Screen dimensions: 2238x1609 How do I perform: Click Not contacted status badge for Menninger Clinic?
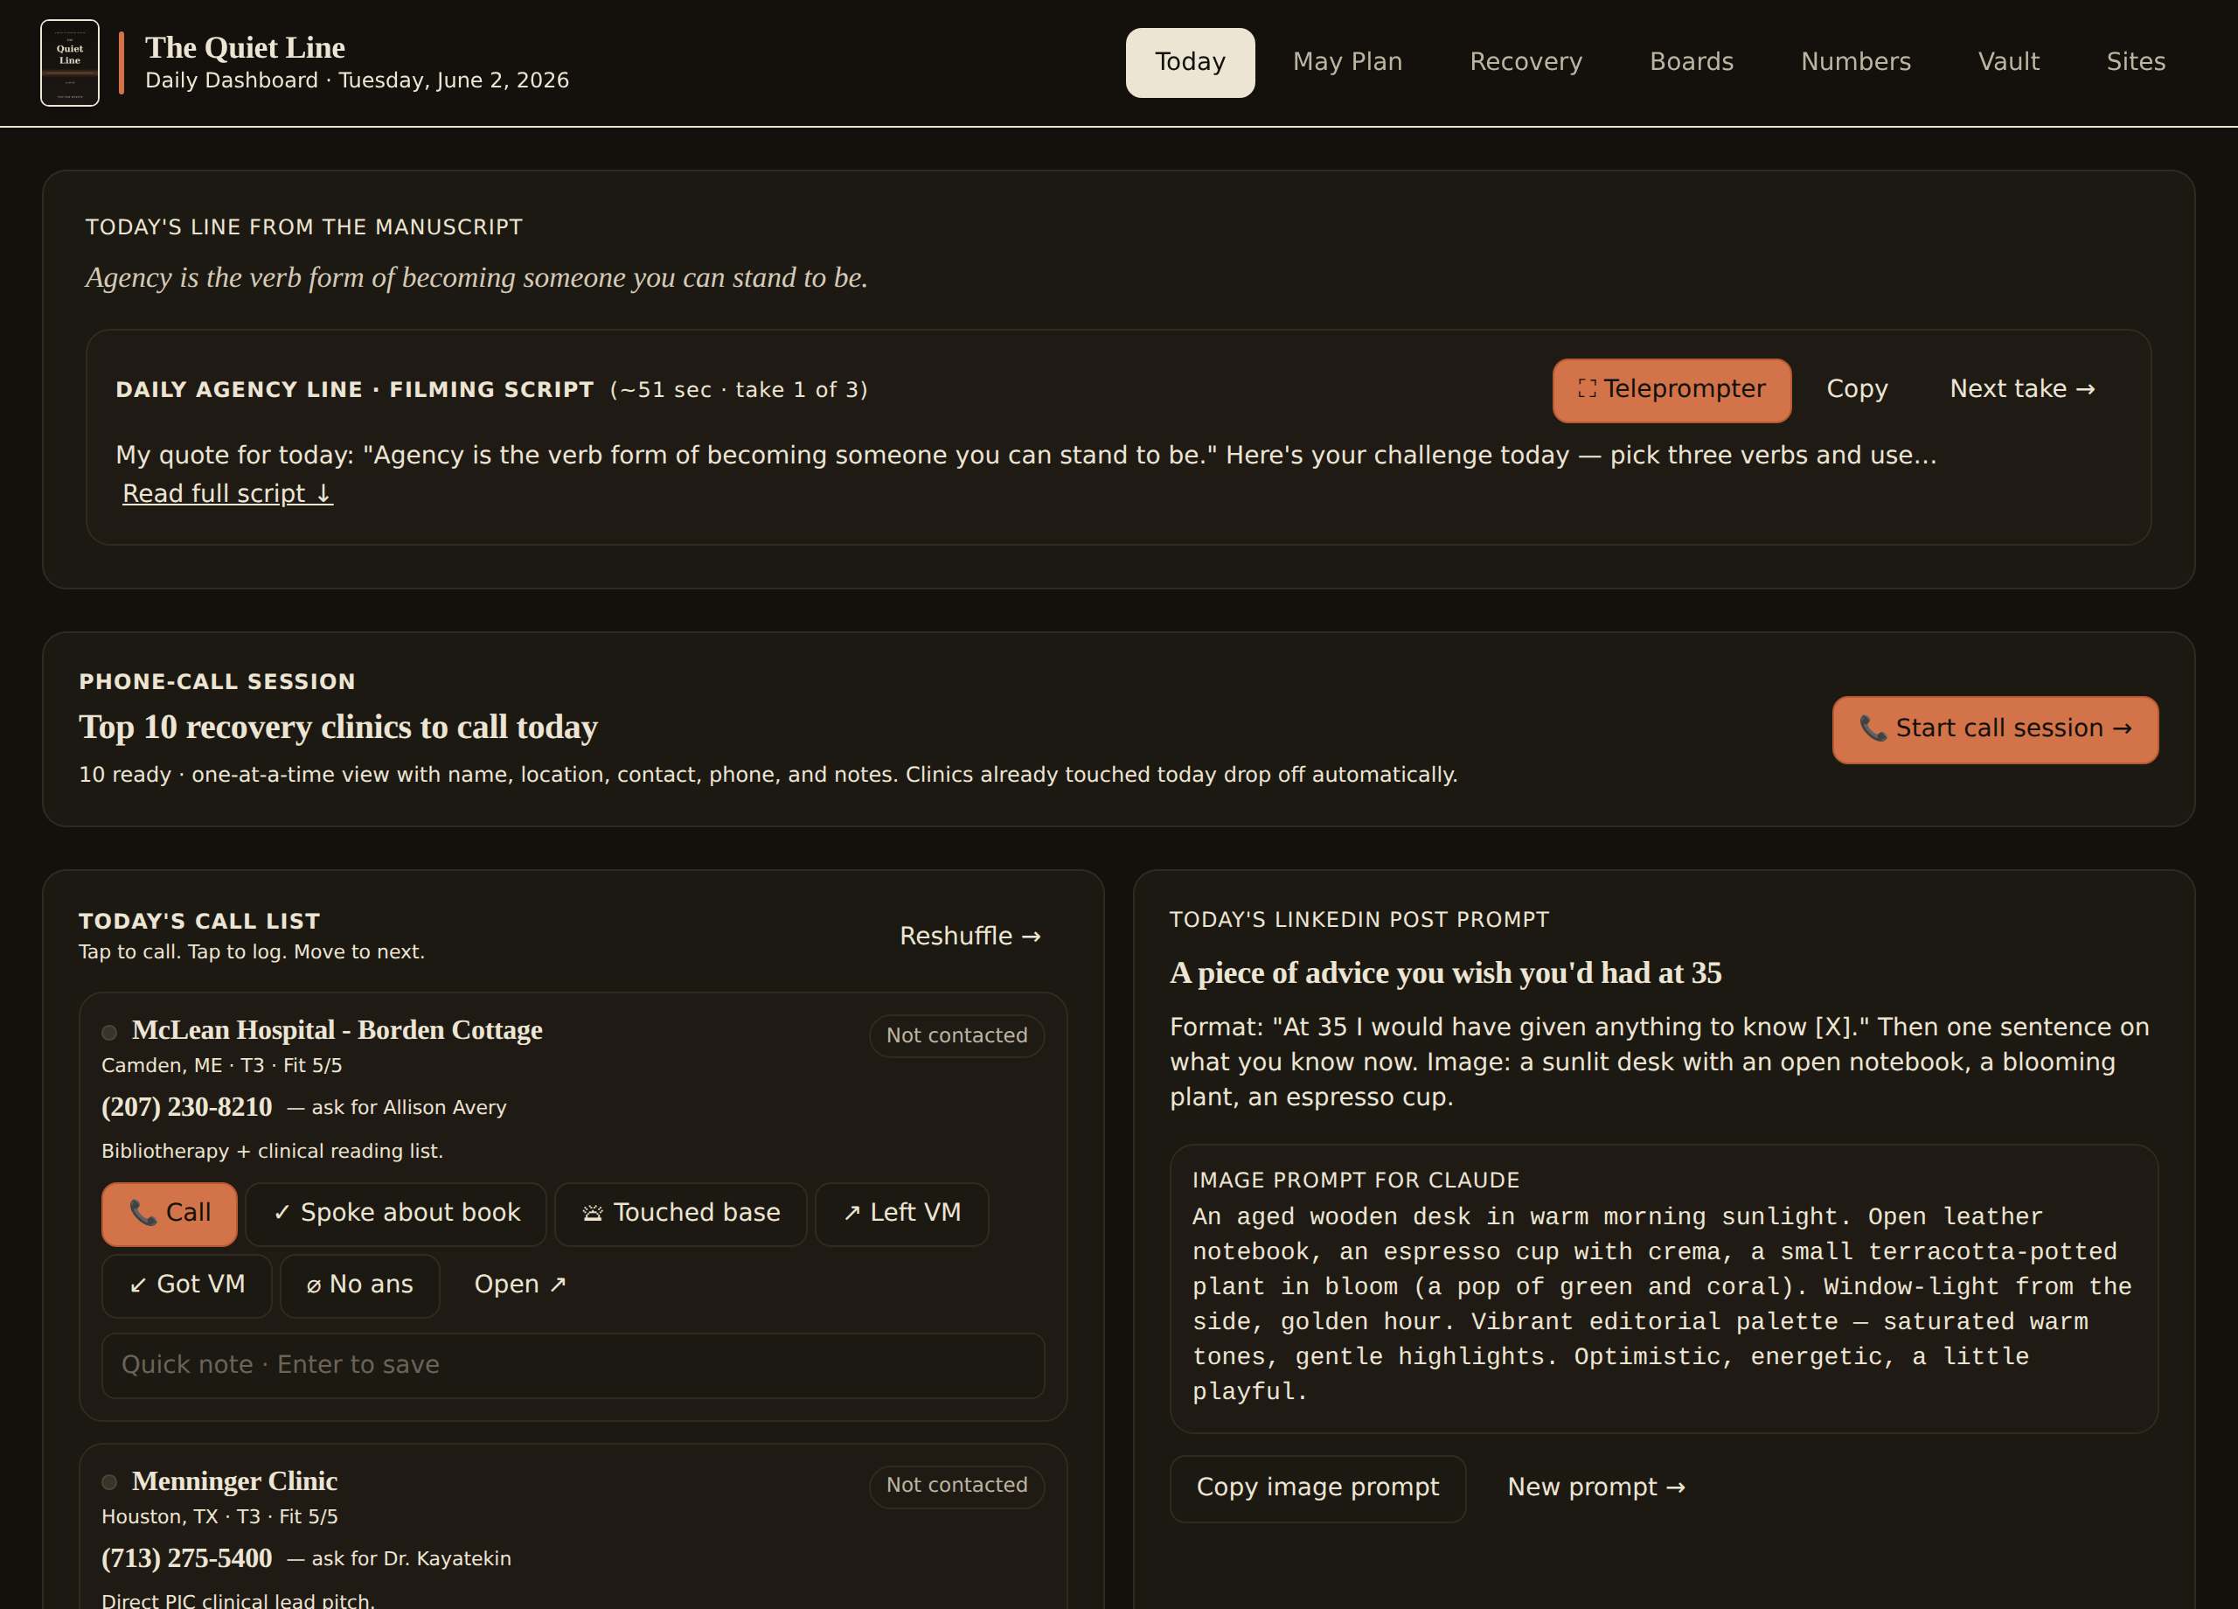tap(956, 1486)
